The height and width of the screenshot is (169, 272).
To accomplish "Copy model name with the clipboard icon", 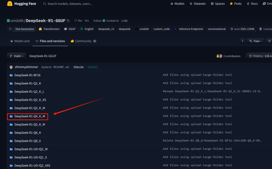I will pos(68,21).
